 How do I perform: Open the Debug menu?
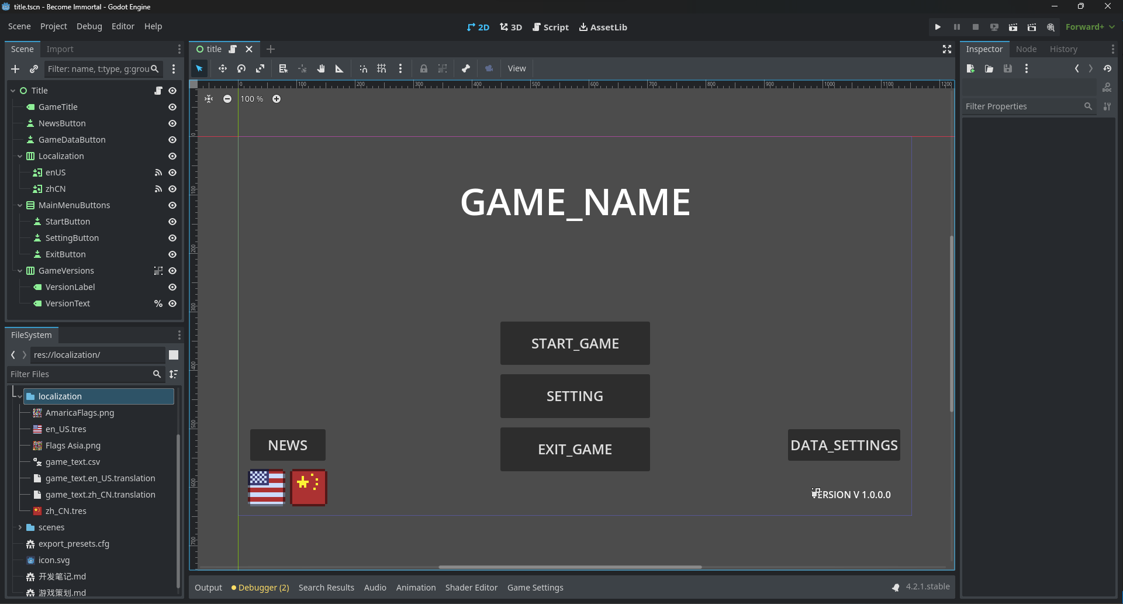pos(89,26)
